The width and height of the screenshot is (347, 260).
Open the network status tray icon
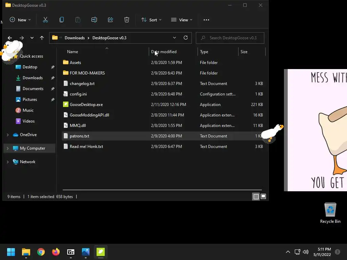pos(297,252)
